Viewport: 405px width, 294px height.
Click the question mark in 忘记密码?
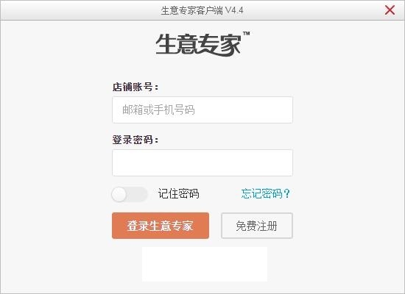coord(286,193)
